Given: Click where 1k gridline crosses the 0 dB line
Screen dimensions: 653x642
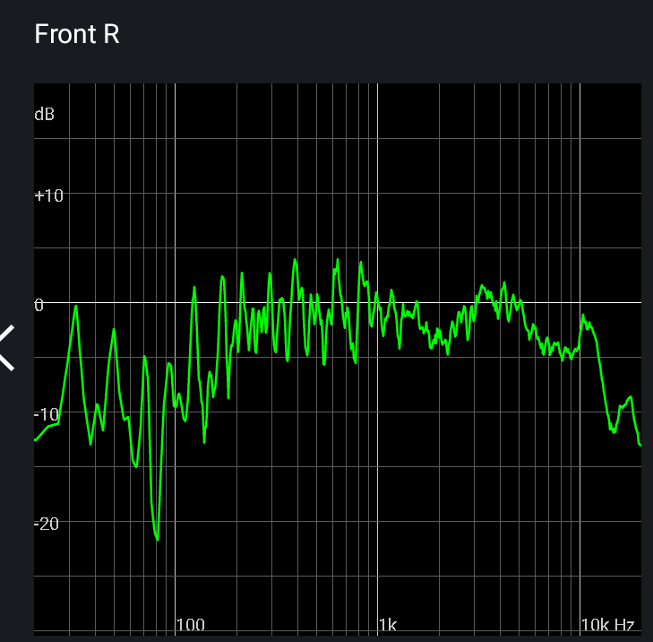Looking at the screenshot, I should click(x=377, y=302).
